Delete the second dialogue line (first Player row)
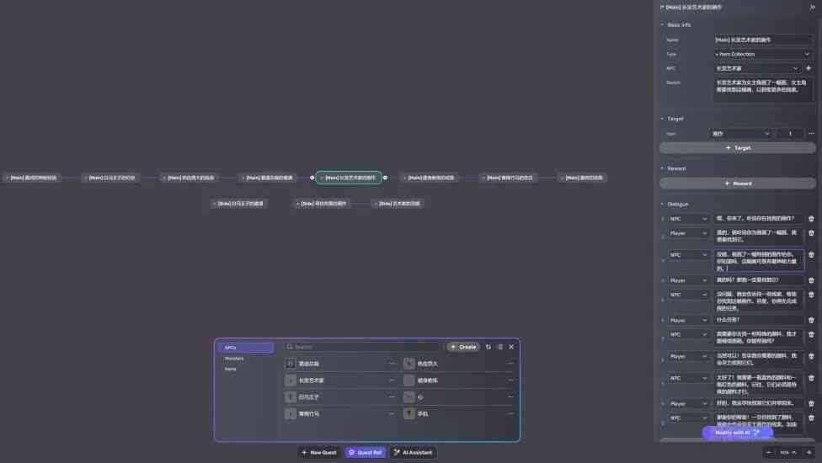This screenshot has height=463, width=822. point(811,233)
